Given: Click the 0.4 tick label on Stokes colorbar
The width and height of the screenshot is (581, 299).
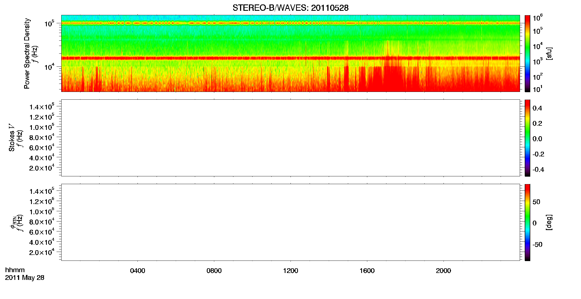Looking at the screenshot, I should (537, 108).
